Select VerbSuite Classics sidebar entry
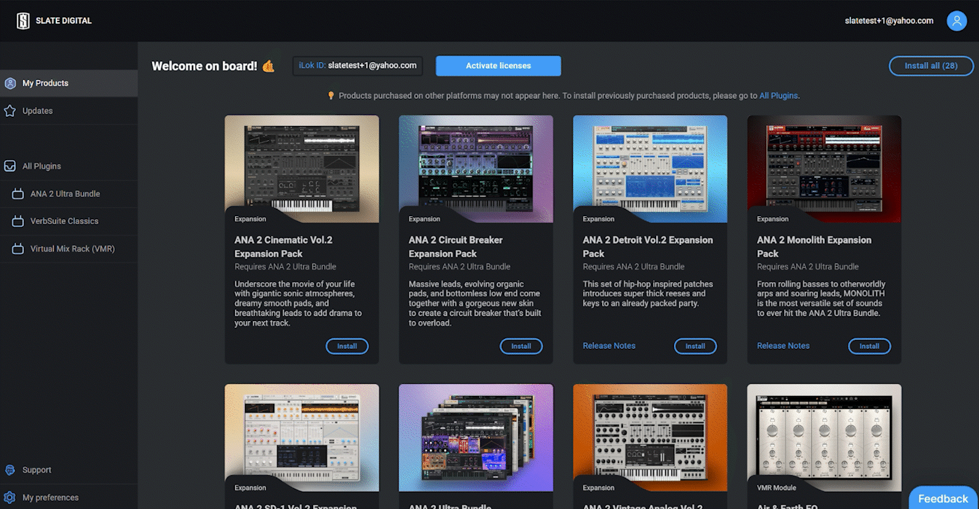This screenshot has height=509, width=979. [x=69, y=221]
